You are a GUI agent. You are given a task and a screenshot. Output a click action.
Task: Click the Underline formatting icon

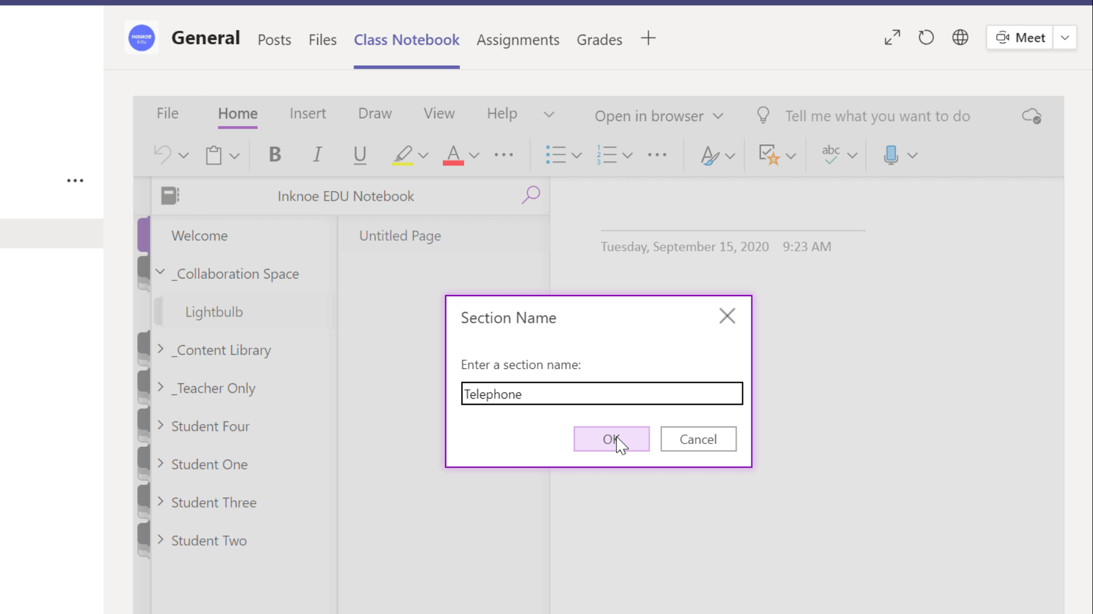click(x=360, y=155)
